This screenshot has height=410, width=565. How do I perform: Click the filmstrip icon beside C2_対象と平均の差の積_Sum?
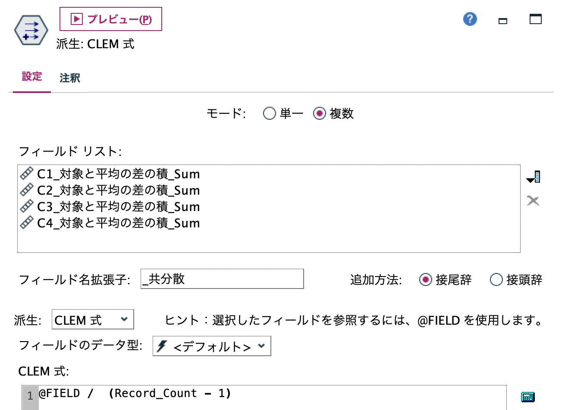28,190
